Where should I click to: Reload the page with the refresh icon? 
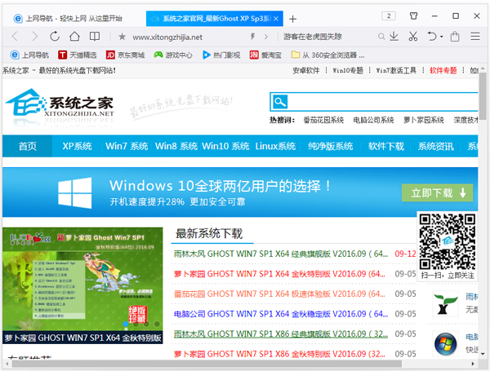pos(55,37)
